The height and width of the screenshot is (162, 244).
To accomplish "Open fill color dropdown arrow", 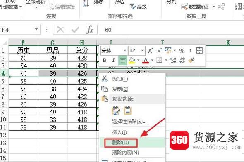I will [x=138, y=60].
